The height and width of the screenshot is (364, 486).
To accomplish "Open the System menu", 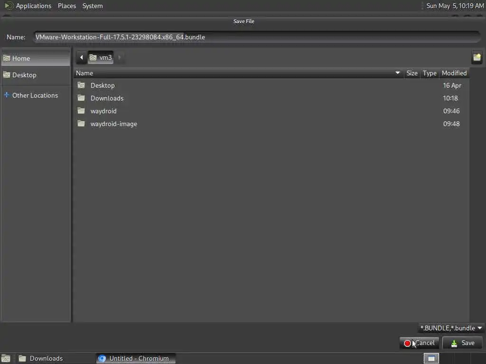I will 93,6.
